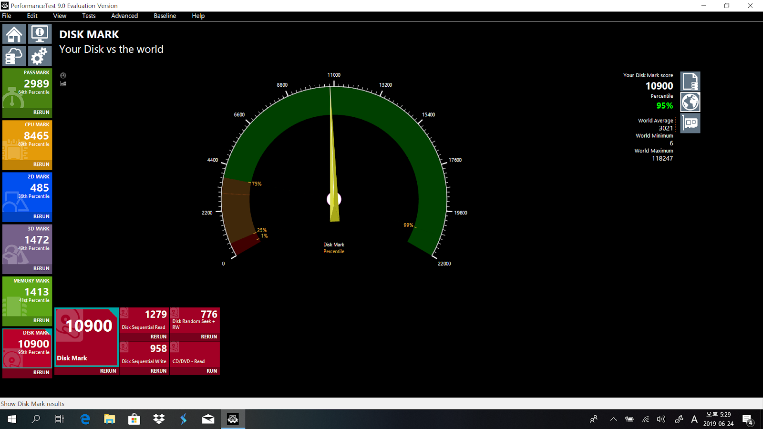Click the World Maximum value 118247
The width and height of the screenshot is (763, 429).
[x=662, y=158]
